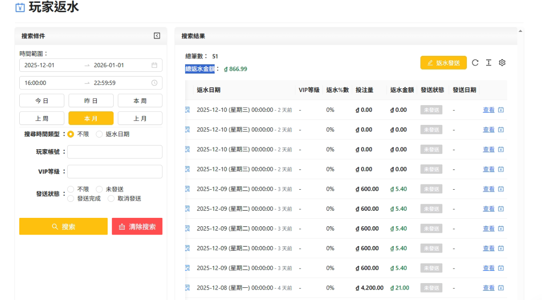Choose the 發送完成 send status radio
The height and width of the screenshot is (300, 542).
pyautogui.click(x=71, y=199)
